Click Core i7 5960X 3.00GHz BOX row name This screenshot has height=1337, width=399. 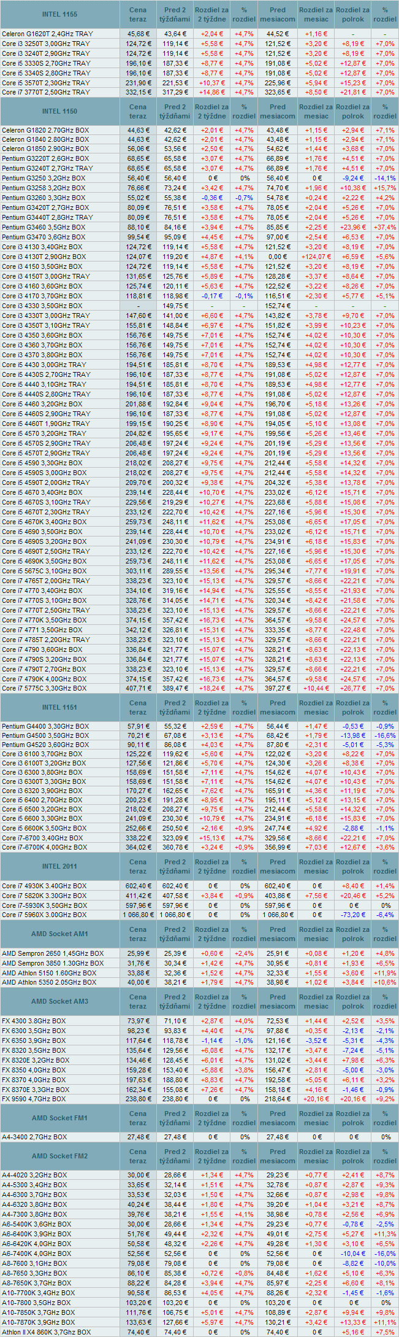click(x=44, y=915)
